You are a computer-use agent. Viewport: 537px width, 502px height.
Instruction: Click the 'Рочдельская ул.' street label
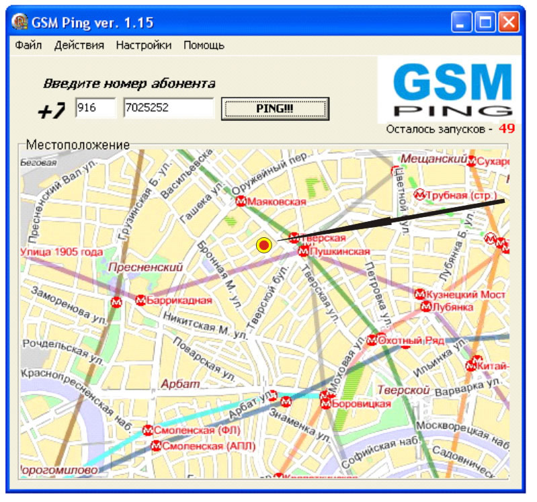point(63,351)
